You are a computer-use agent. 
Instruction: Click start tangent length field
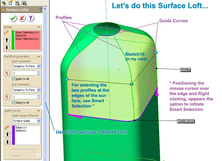coord(24,73)
